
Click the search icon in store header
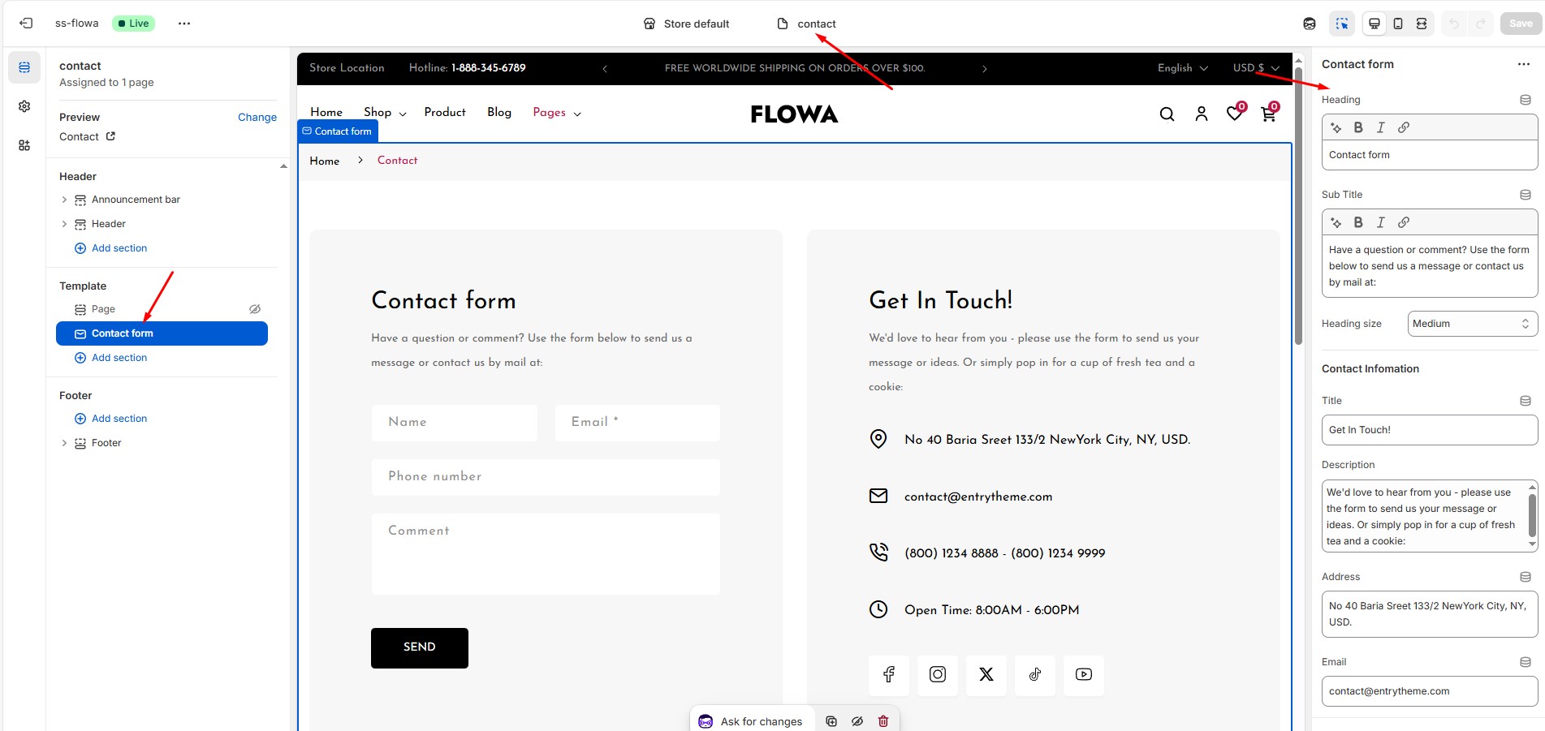click(1167, 114)
